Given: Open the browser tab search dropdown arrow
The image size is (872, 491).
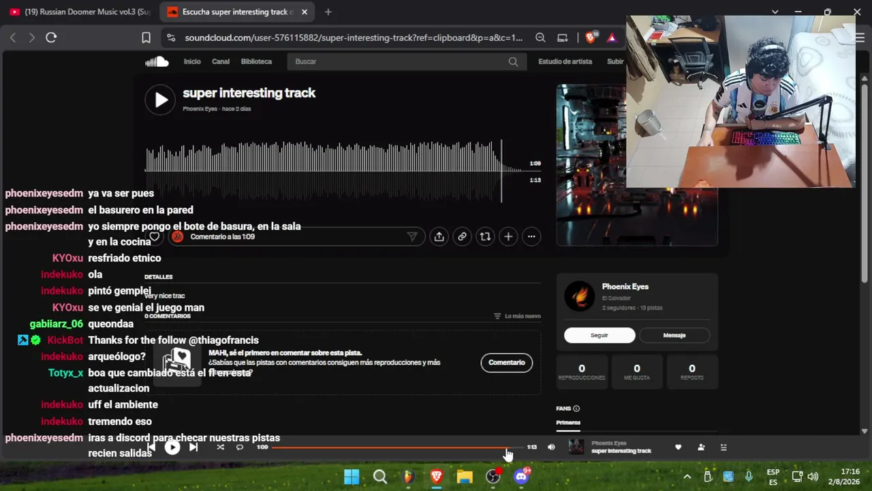Looking at the screenshot, I should click(775, 12).
